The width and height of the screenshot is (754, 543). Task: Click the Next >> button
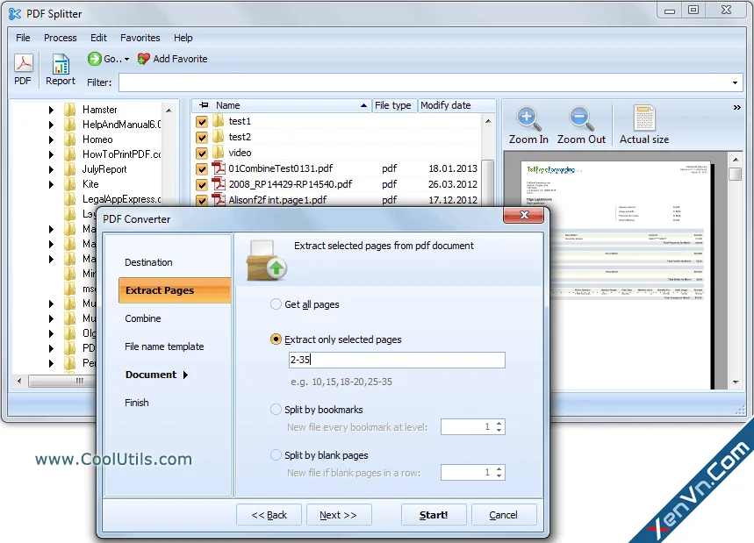coord(339,515)
